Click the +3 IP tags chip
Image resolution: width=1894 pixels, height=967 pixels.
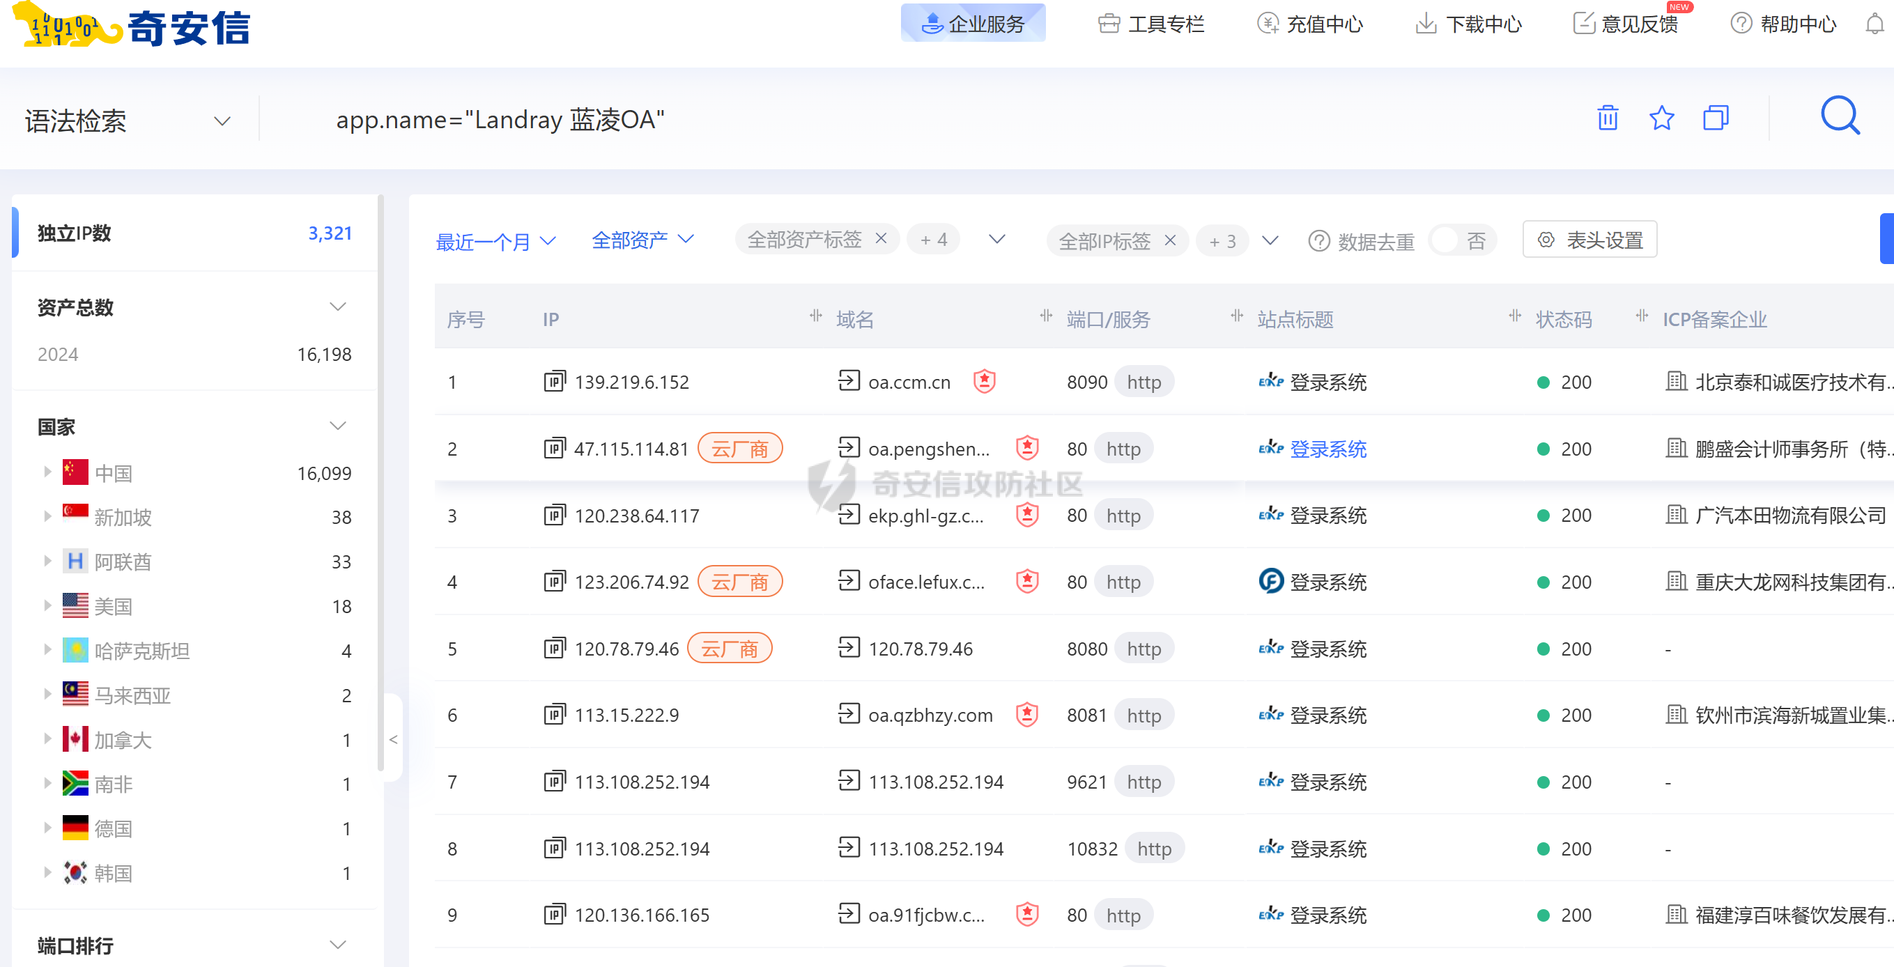(1222, 241)
